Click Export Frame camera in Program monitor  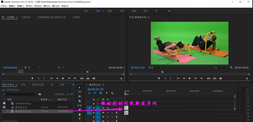[220, 79]
